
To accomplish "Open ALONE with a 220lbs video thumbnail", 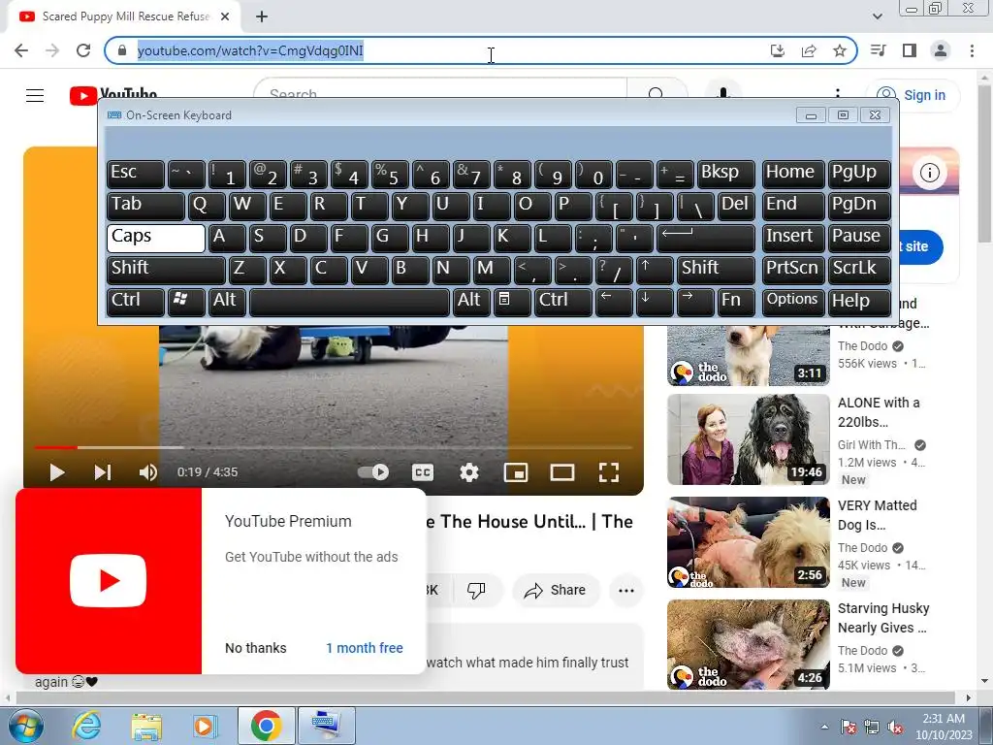I will (749, 439).
